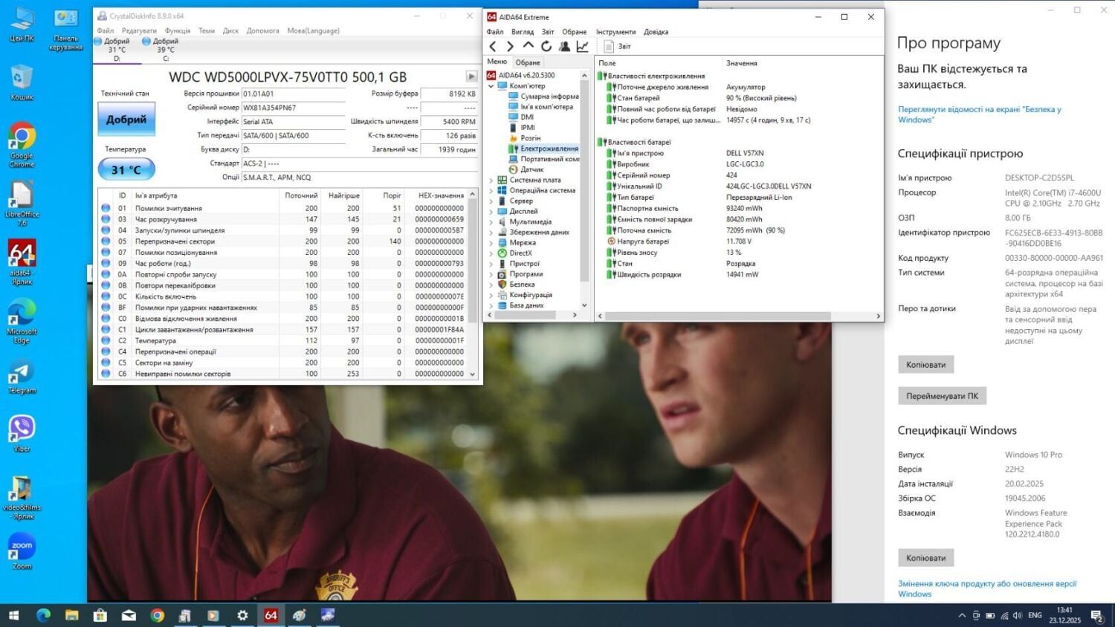Expand the Системна плата tree node

[x=491, y=180]
